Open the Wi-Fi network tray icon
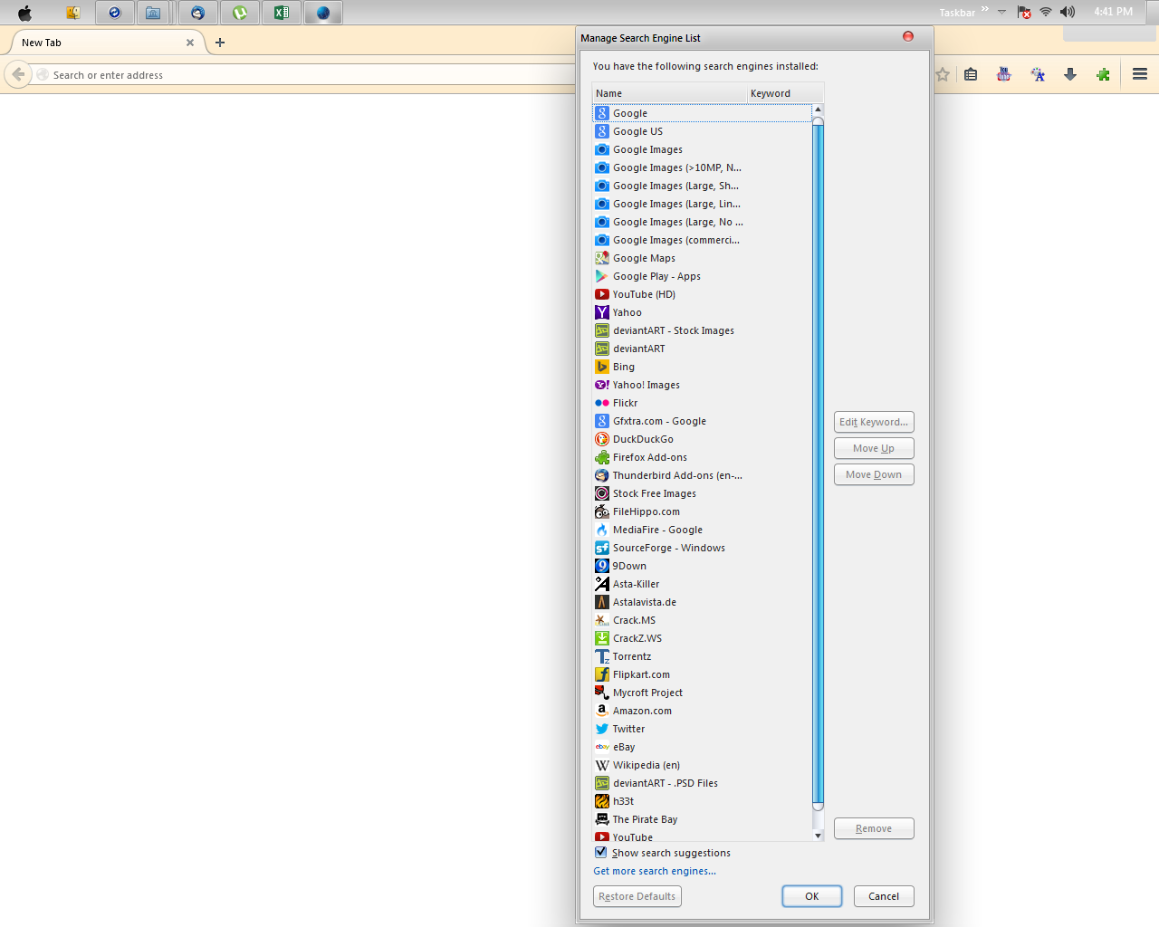The image size is (1159, 927). pyautogui.click(x=1046, y=12)
